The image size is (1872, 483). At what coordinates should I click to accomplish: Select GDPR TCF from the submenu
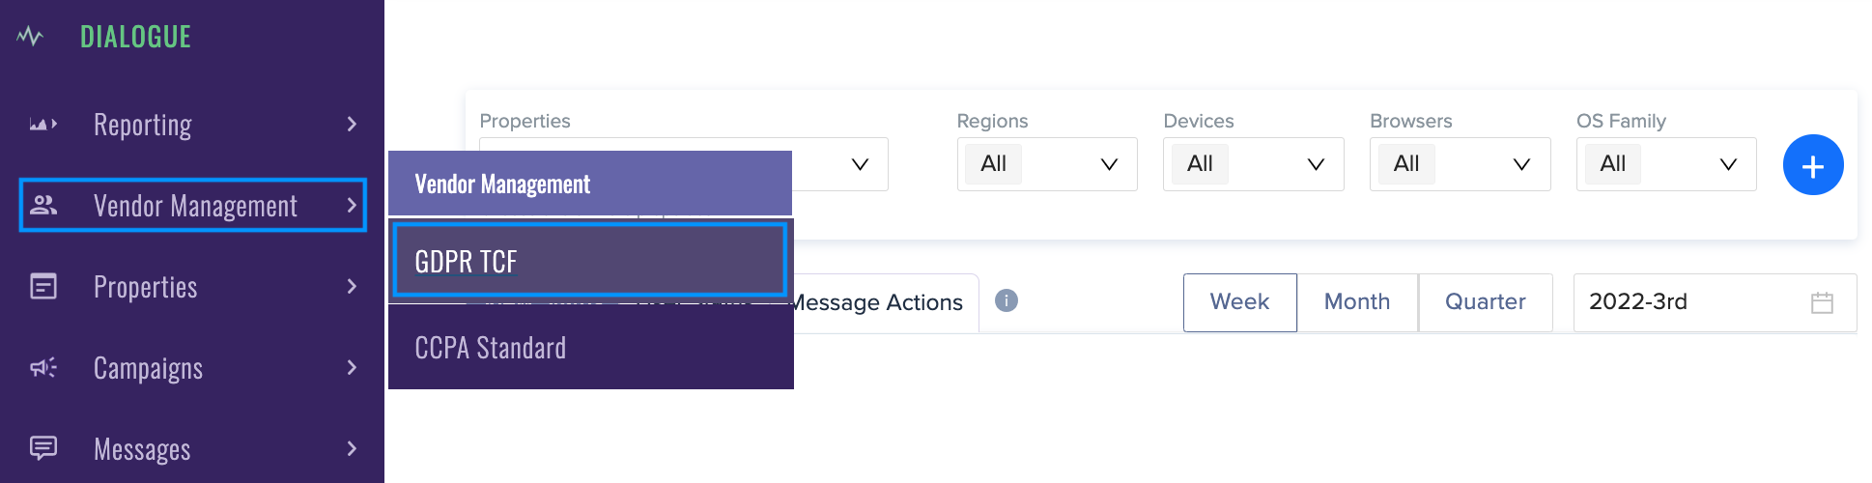pyautogui.click(x=589, y=261)
